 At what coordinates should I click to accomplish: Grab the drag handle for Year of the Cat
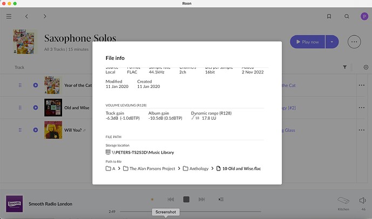click(20, 85)
